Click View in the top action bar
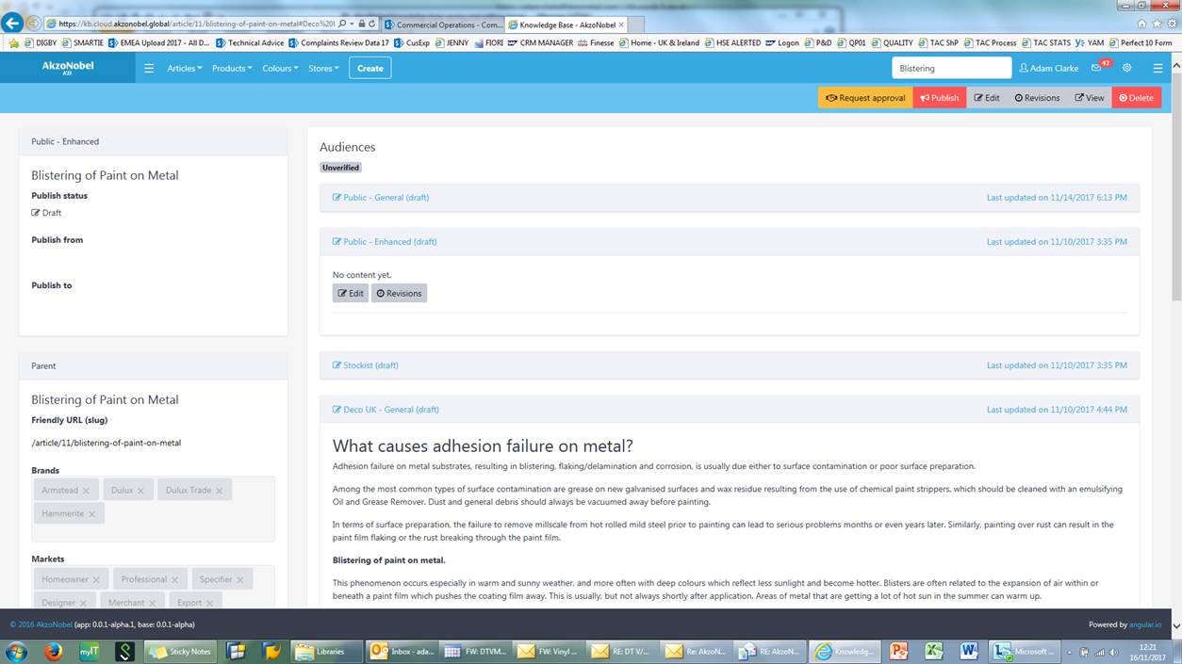 coord(1090,97)
